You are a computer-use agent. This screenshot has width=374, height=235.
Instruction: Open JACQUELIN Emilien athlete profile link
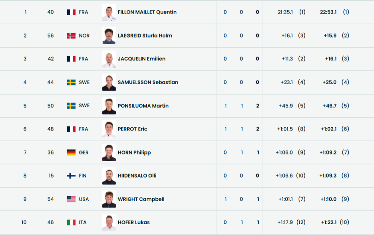tap(141, 59)
